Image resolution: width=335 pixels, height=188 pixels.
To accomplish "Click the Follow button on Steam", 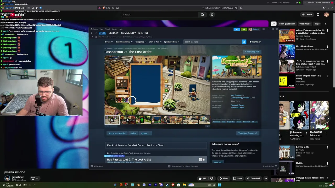I will 133,133.
